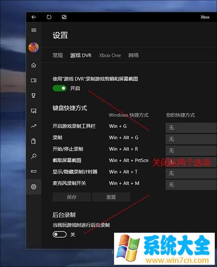This screenshot has height=267, width=217.
Task: Switch to the 游戏 DVR tab
Action: click(81, 55)
